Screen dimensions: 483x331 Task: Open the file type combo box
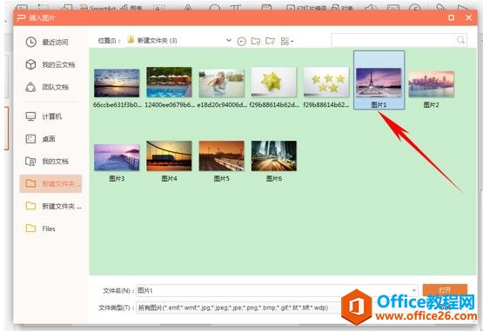pos(238,308)
